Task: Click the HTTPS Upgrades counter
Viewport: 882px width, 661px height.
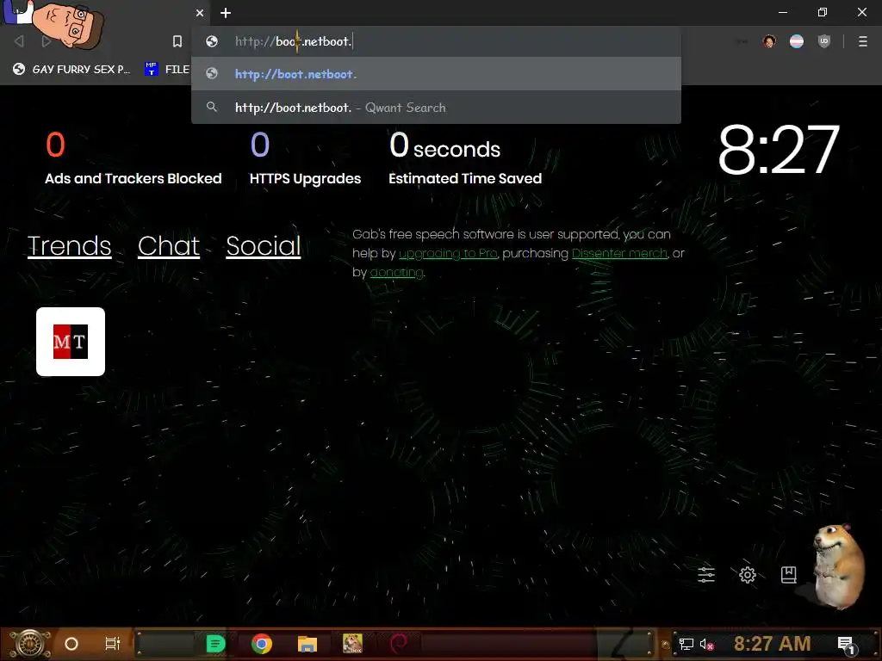Action: (x=305, y=158)
